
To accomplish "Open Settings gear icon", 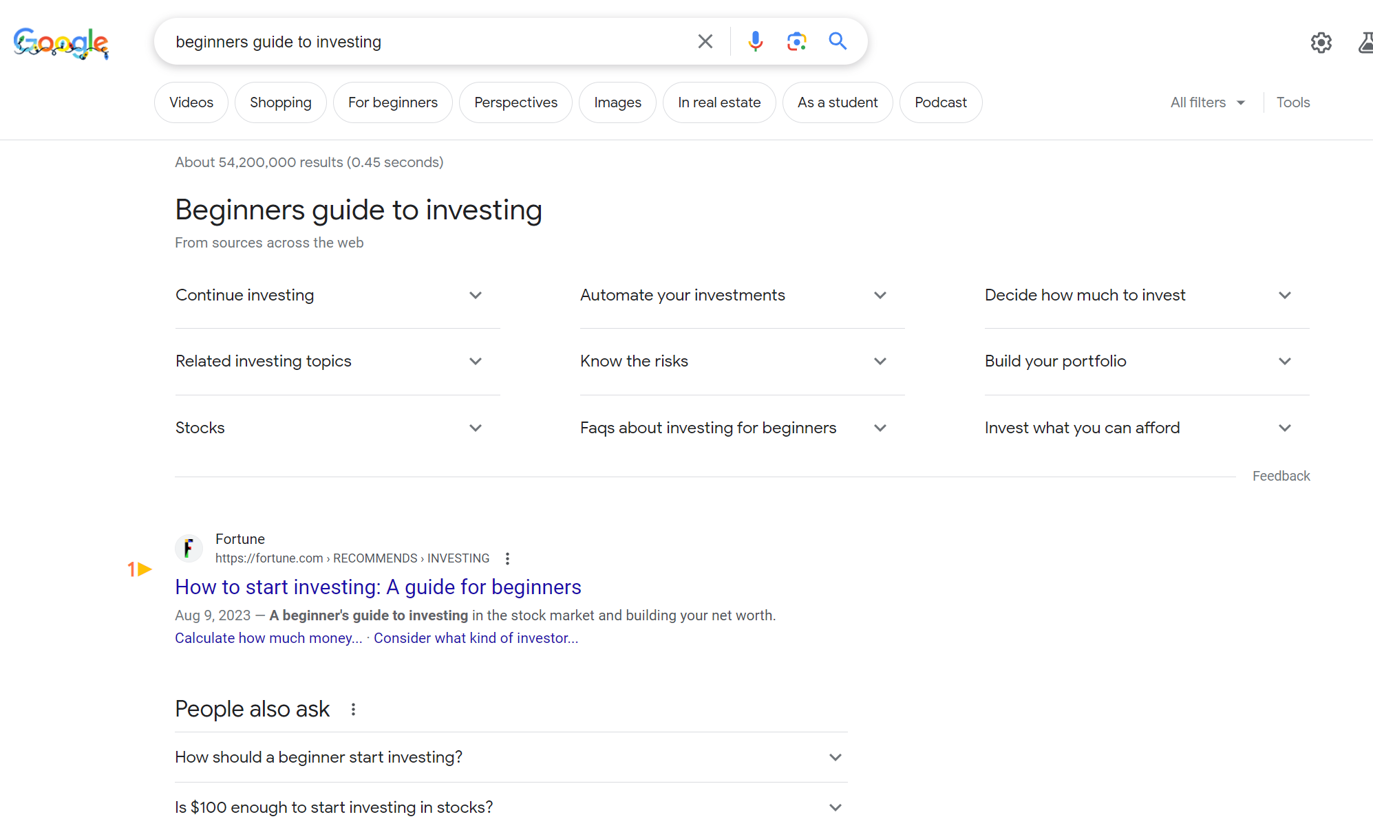I will pyautogui.click(x=1321, y=41).
